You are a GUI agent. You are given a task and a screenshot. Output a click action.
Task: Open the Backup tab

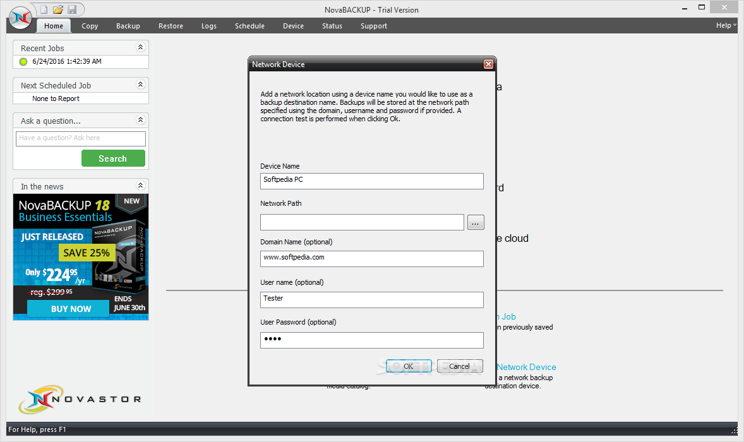click(x=128, y=26)
